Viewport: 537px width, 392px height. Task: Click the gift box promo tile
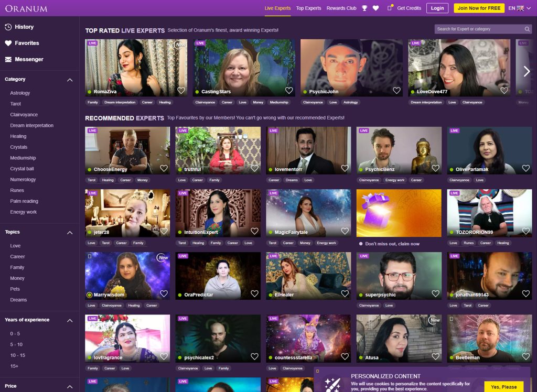coord(399,213)
